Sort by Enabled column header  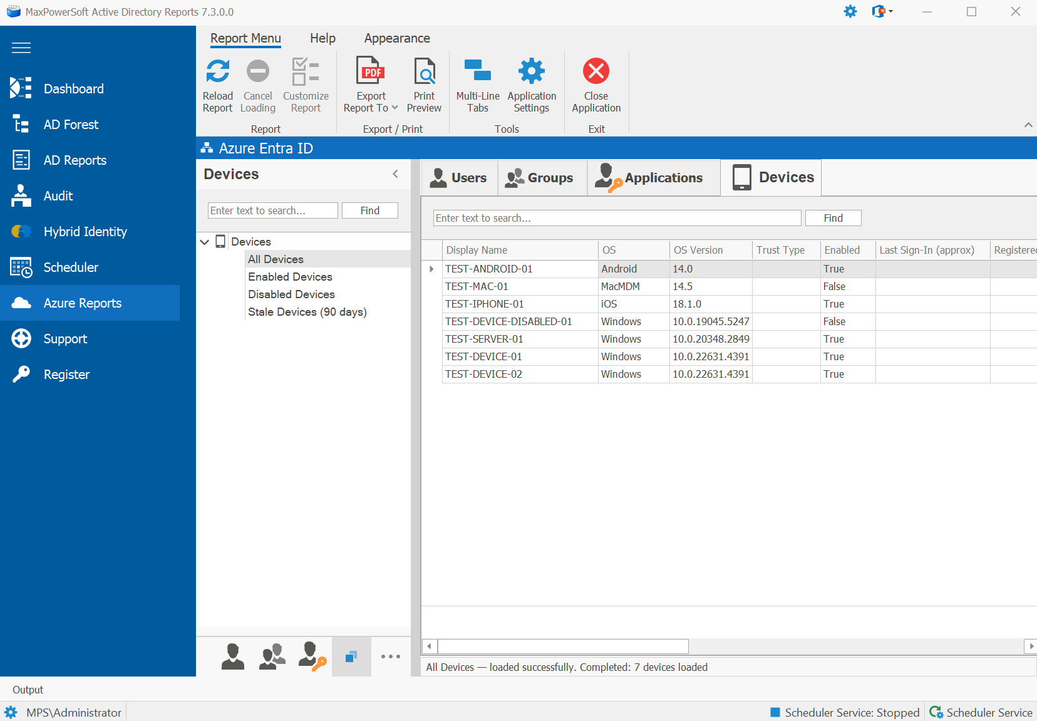pos(848,250)
